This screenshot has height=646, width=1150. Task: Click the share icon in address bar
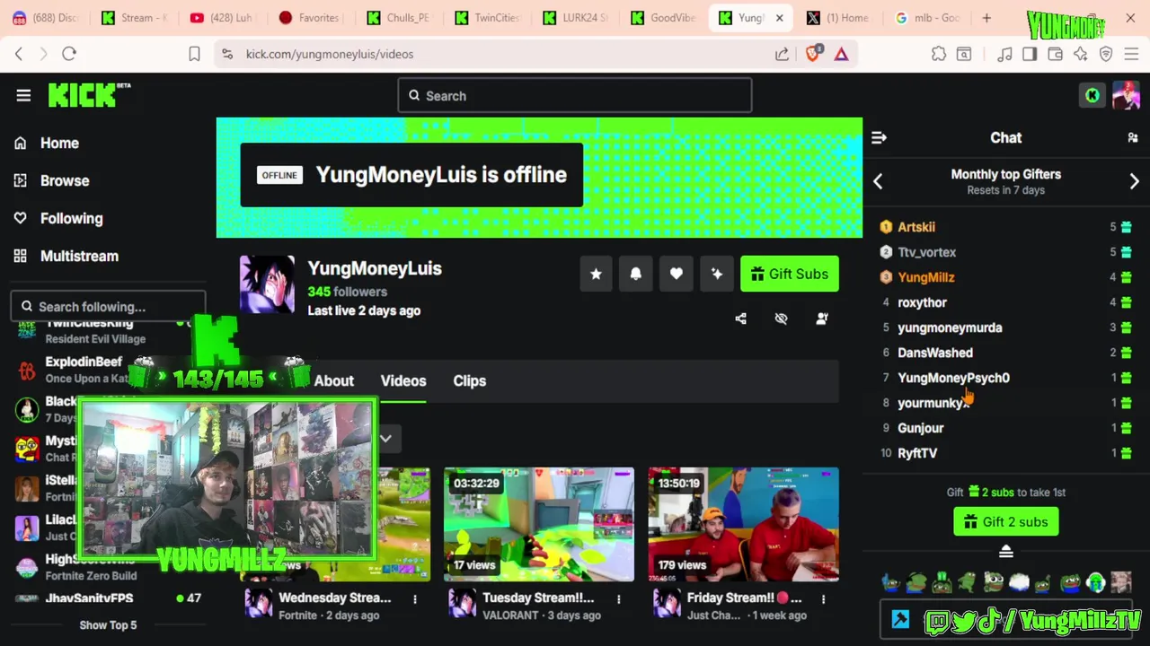pos(782,54)
